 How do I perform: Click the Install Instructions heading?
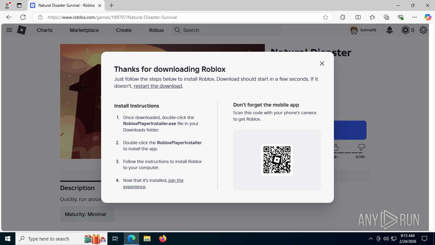pos(137,106)
